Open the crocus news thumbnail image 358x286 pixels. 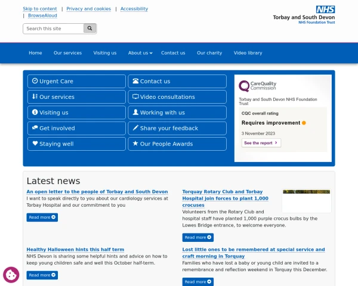(x=306, y=201)
